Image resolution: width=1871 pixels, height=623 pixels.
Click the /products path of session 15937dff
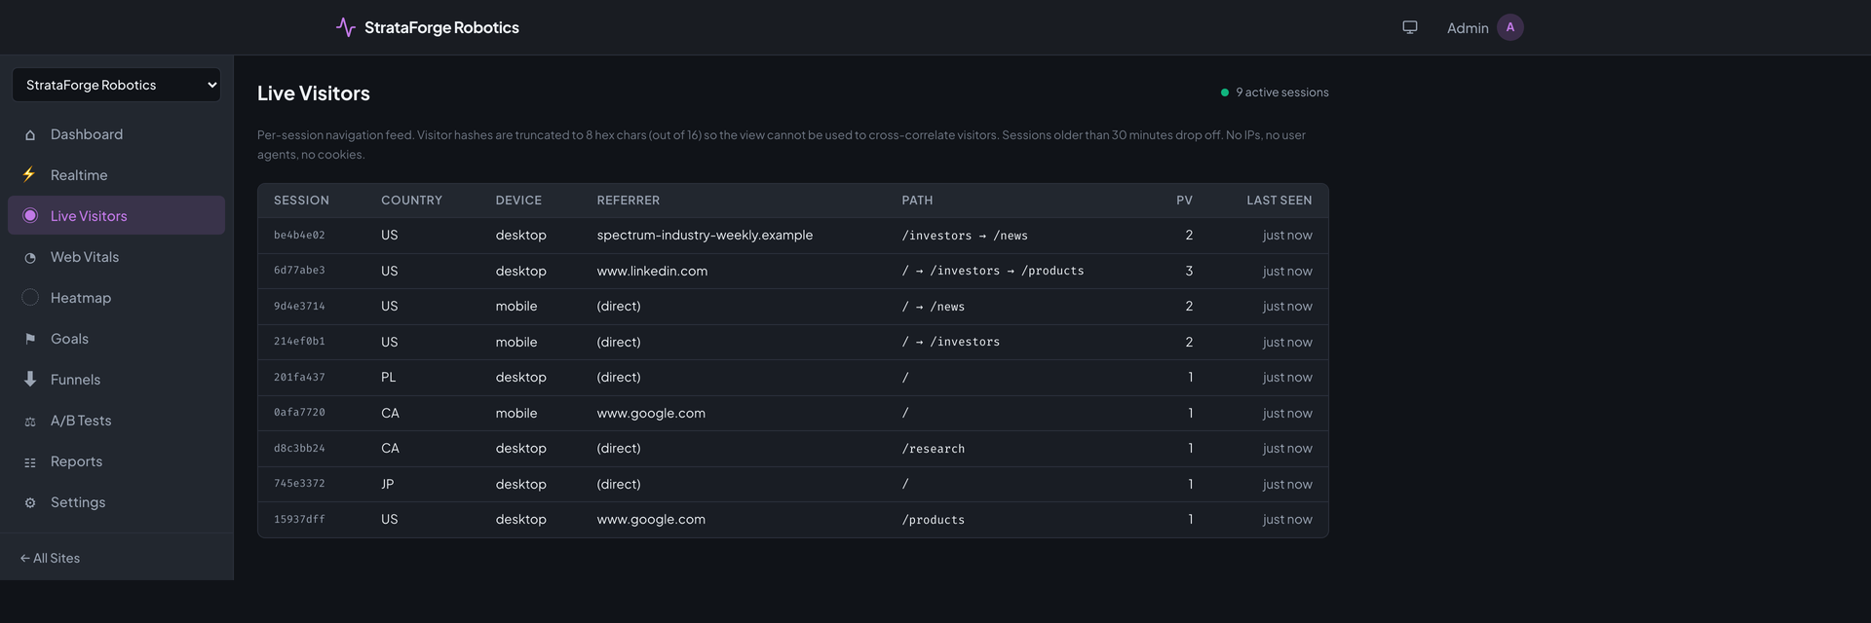[934, 520]
